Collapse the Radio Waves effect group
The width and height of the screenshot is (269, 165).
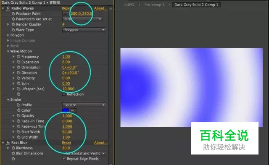click(x=3, y=8)
